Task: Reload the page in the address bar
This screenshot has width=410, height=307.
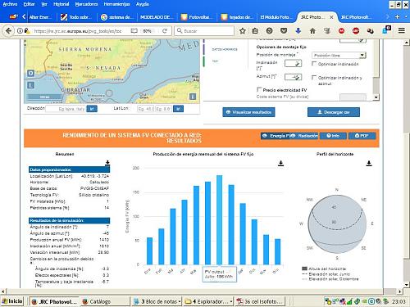Action: pos(165,31)
